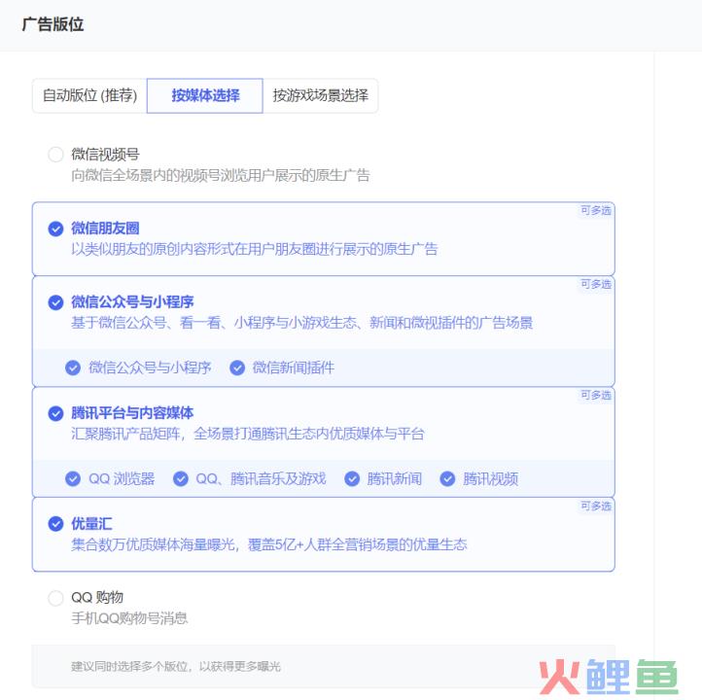
Task: Click 可多选 tag on 优量汇 card
Action: [596, 507]
